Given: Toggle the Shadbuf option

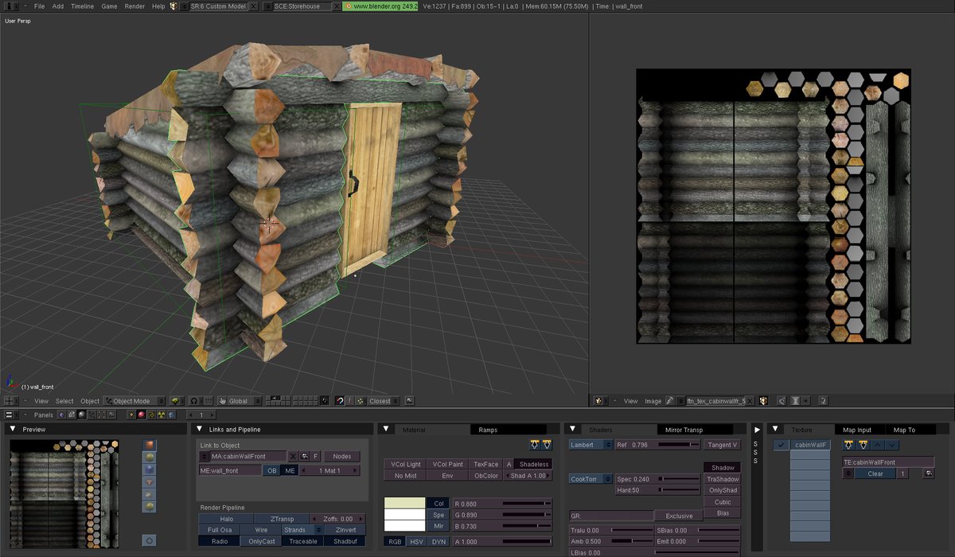Looking at the screenshot, I should [x=345, y=541].
